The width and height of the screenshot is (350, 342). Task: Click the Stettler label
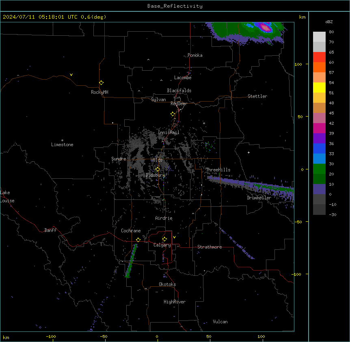tap(257, 96)
